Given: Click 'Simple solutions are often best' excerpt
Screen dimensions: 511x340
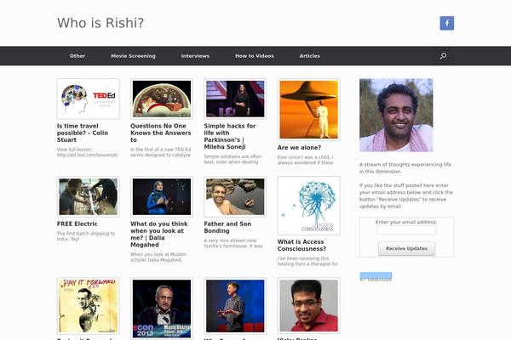Looking at the screenshot, I should point(233,159).
